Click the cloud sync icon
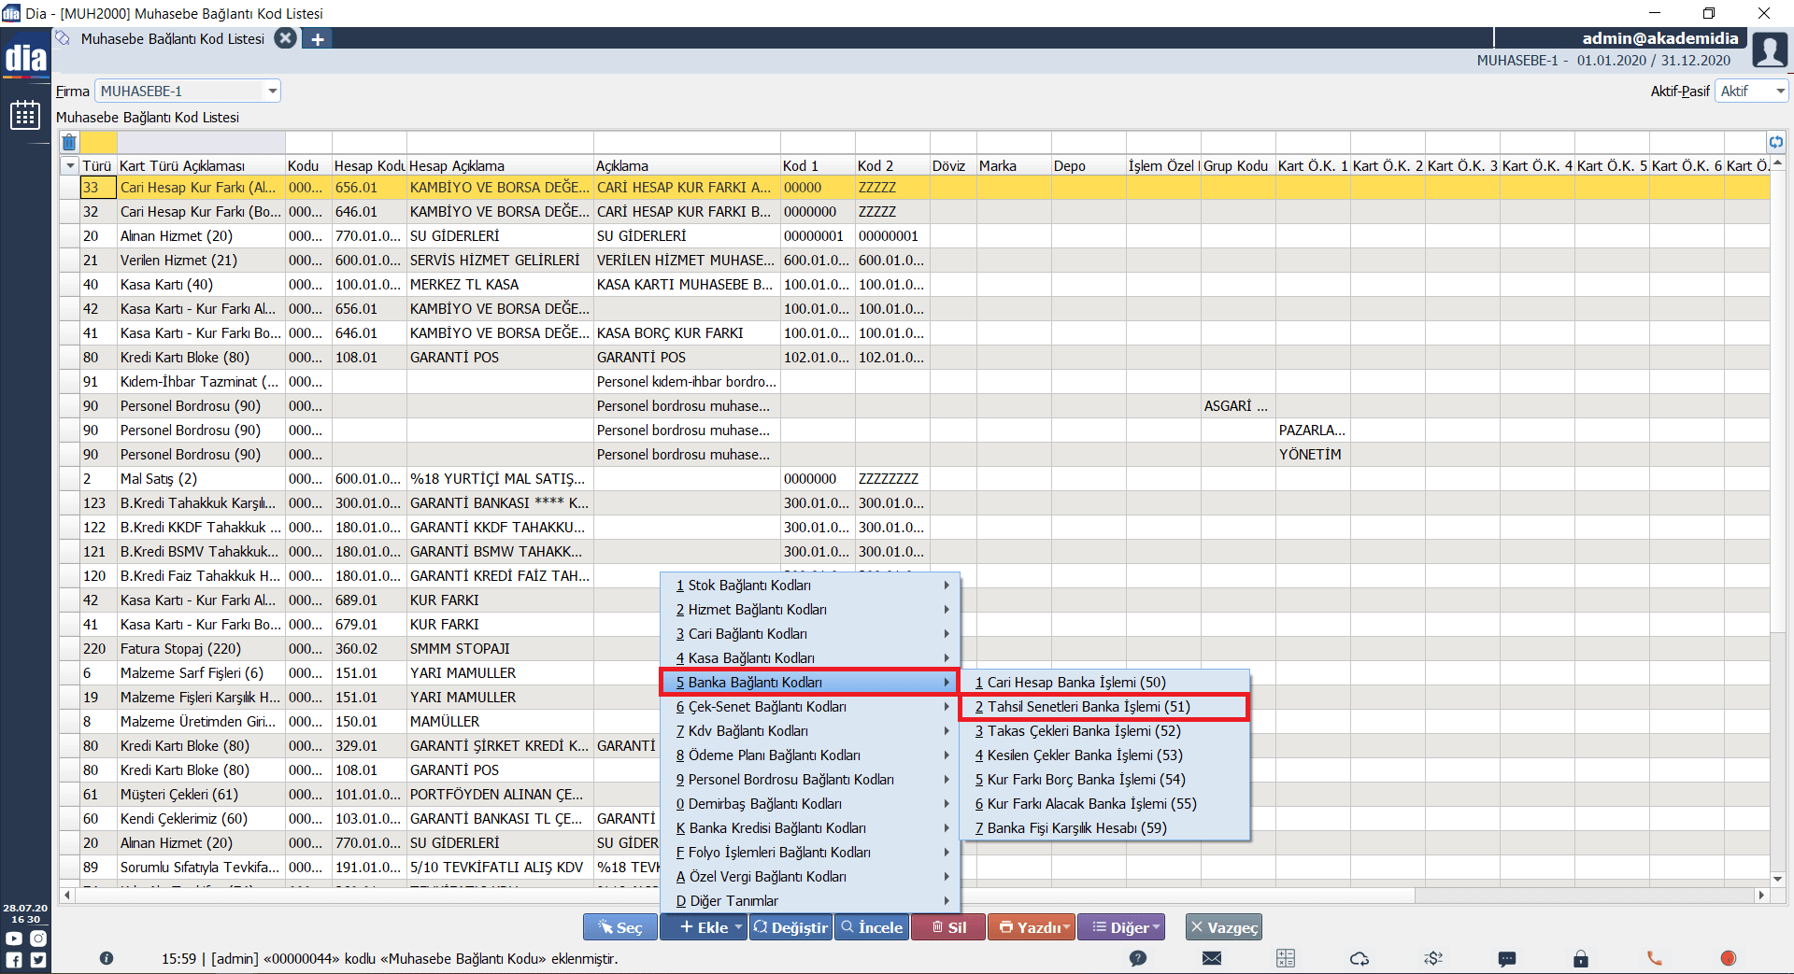 [x=1360, y=958]
